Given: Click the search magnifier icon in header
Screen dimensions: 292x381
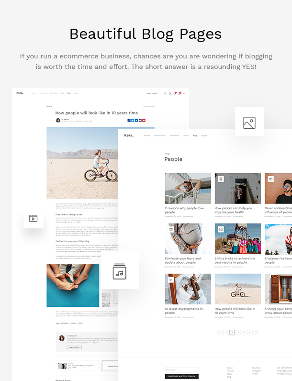Looking at the screenshot, I should [166, 93].
